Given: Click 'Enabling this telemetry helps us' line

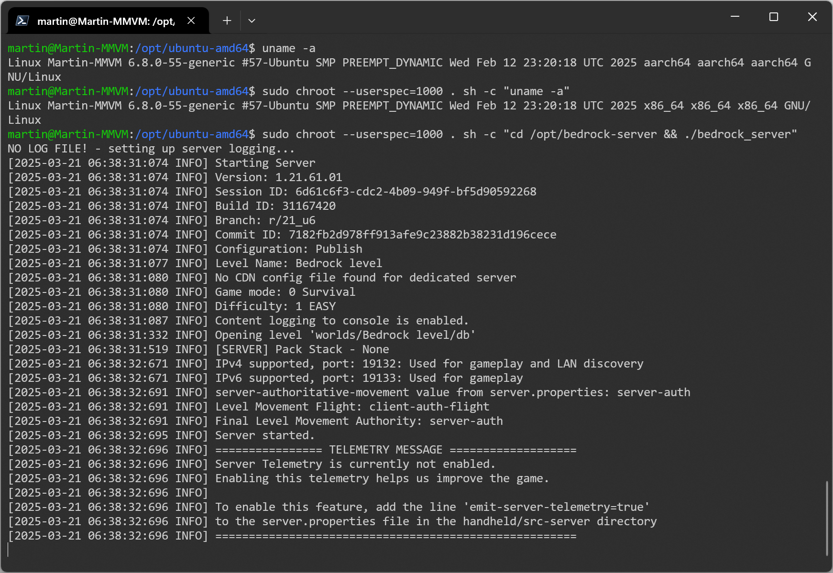Looking at the screenshot, I should (382, 478).
